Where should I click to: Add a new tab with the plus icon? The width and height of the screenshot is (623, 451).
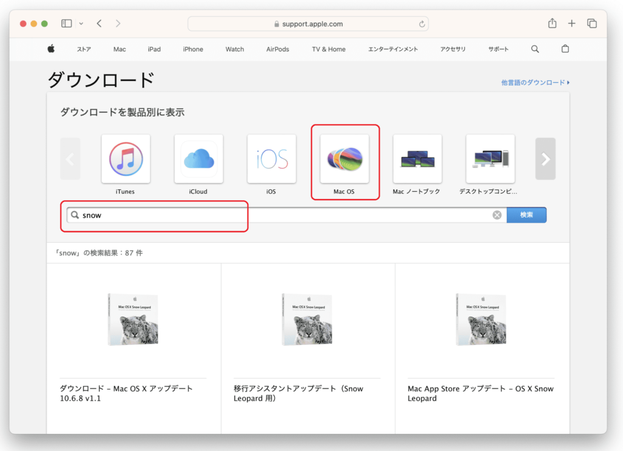point(571,24)
